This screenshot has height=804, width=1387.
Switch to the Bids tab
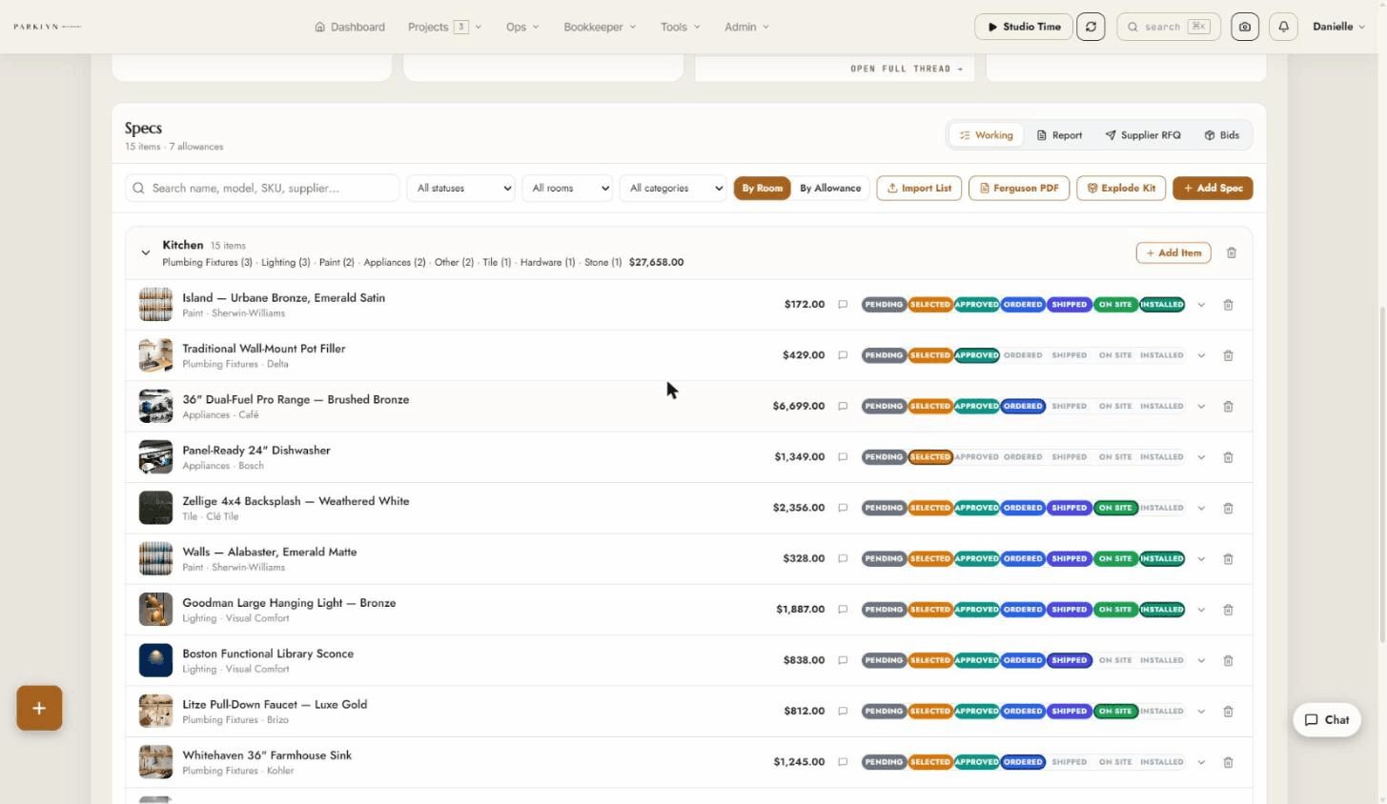pos(1221,135)
